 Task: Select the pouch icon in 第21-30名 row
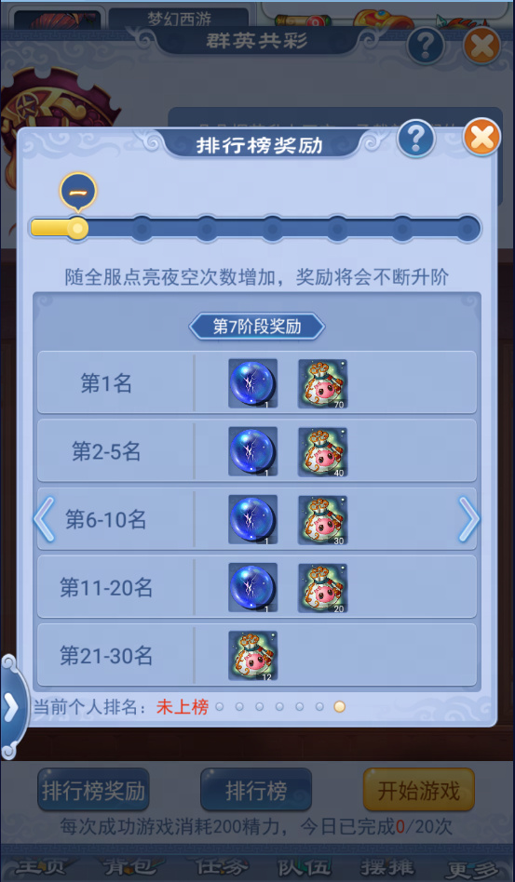(x=252, y=656)
